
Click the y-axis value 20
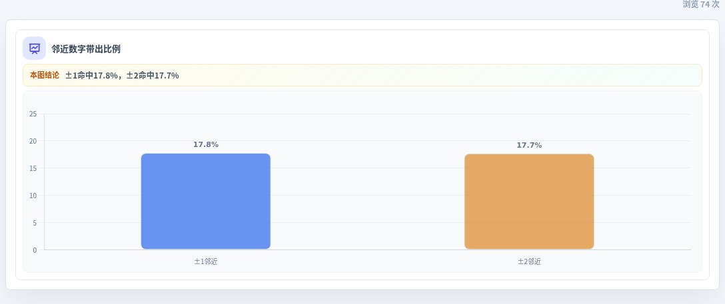[33, 141]
